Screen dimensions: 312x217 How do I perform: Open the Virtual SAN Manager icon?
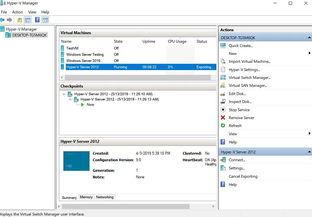click(223, 85)
